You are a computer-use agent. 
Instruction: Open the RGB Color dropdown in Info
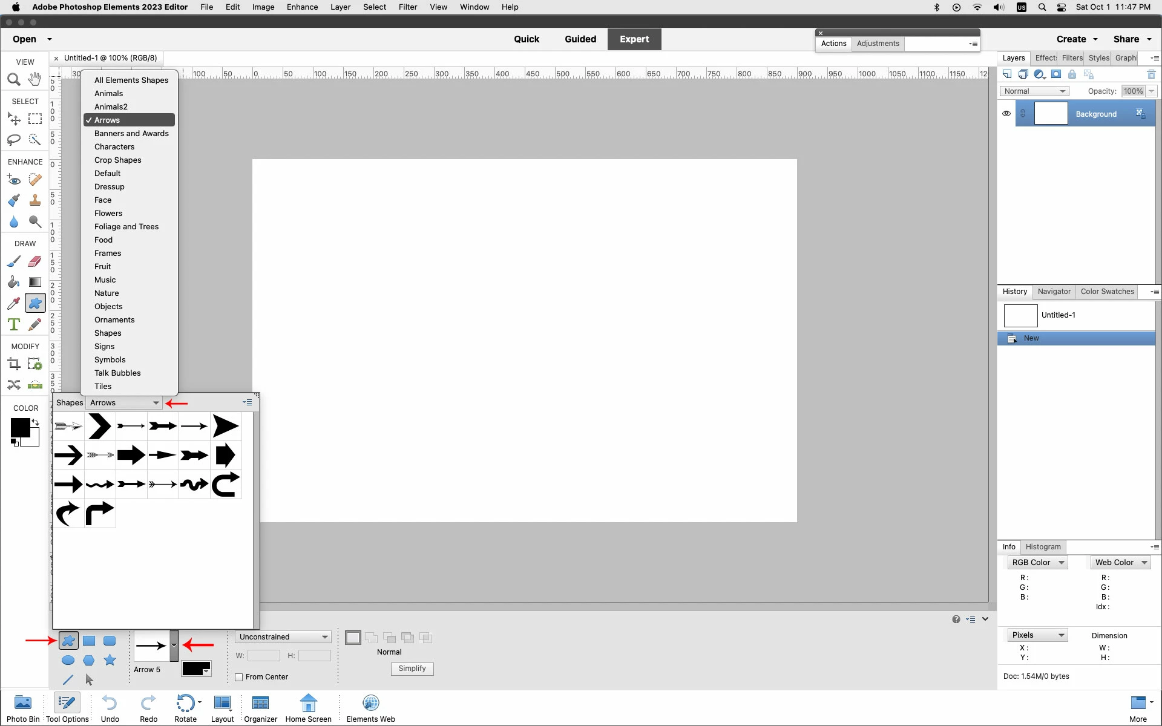click(1037, 562)
